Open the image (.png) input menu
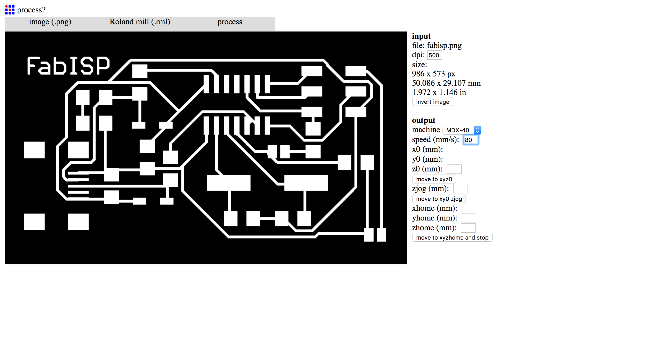Viewport: 662px width, 363px height. click(50, 22)
